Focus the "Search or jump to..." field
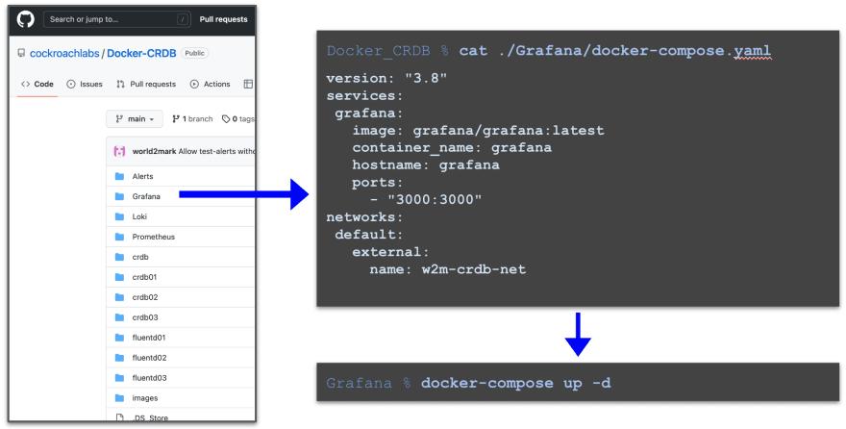The height and width of the screenshot is (429, 846). (x=116, y=19)
